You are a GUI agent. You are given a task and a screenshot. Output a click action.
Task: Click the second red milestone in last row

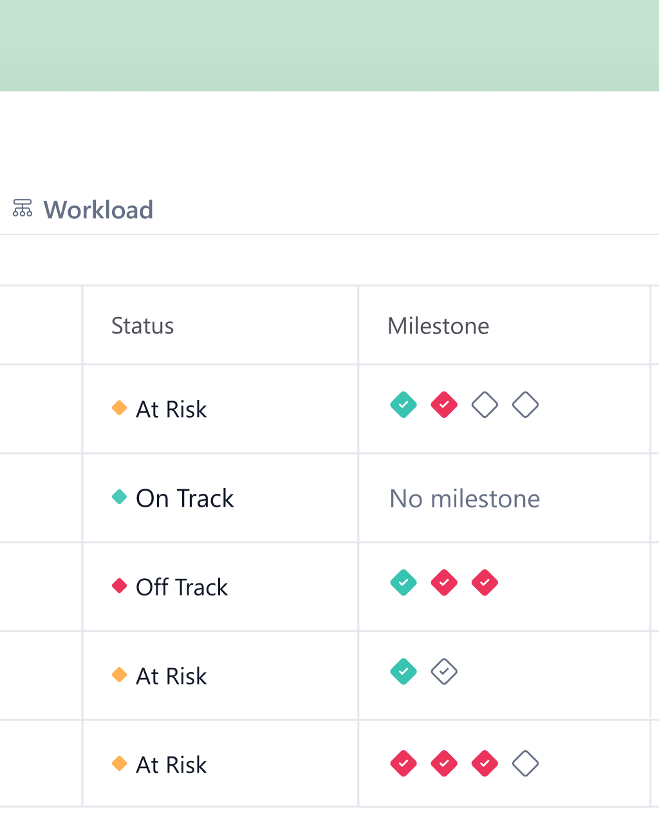(444, 764)
